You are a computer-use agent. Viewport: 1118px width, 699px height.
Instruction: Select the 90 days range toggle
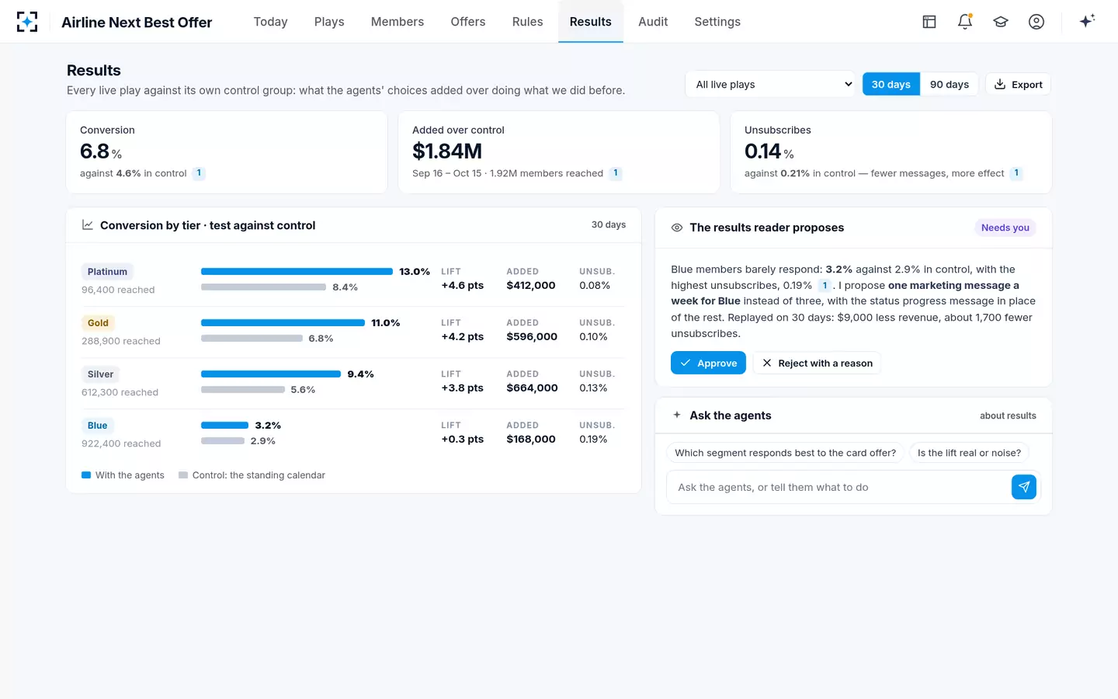tap(950, 84)
